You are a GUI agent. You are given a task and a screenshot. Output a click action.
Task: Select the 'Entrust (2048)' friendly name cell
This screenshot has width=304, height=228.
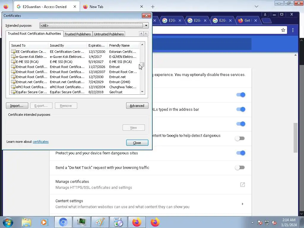pyautogui.click(x=120, y=82)
